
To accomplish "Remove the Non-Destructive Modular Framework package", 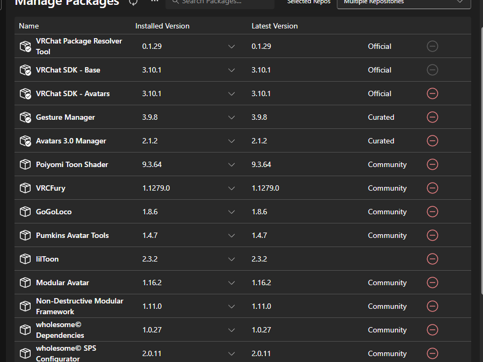I will tap(432, 306).
